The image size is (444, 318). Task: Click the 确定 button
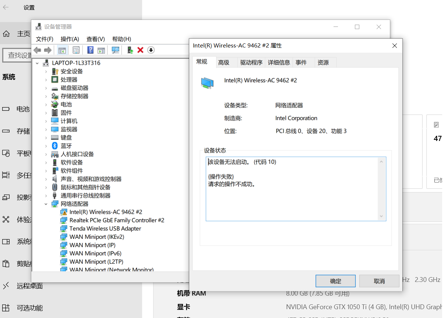pyautogui.click(x=336, y=281)
